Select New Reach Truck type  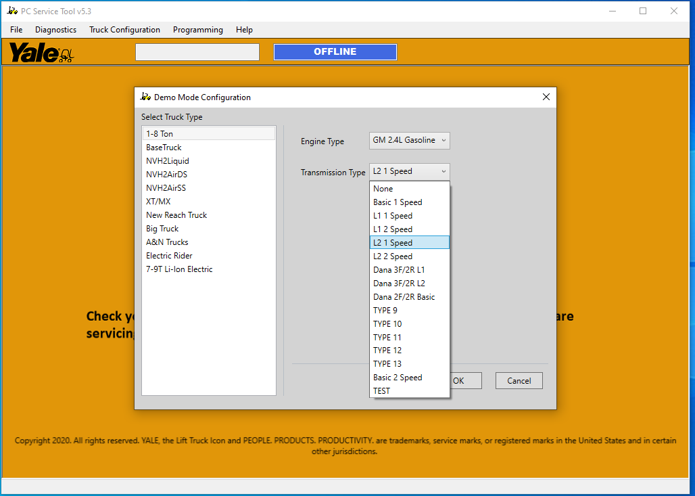[x=176, y=215]
